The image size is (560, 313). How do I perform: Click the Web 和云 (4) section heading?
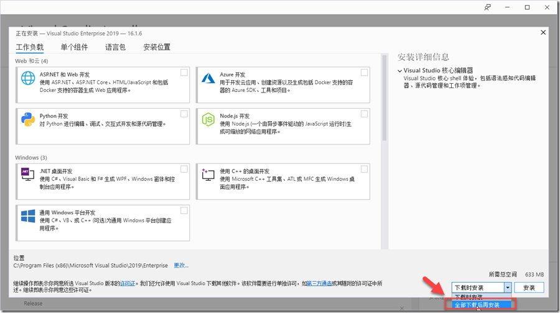(32, 61)
